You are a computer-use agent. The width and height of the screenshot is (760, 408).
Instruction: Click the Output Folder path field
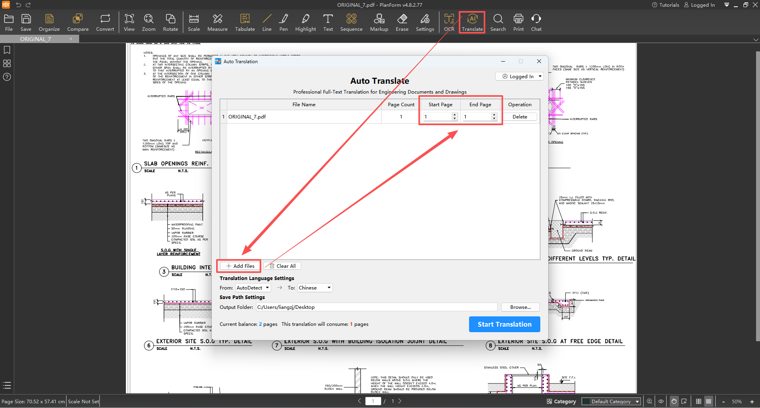point(376,307)
